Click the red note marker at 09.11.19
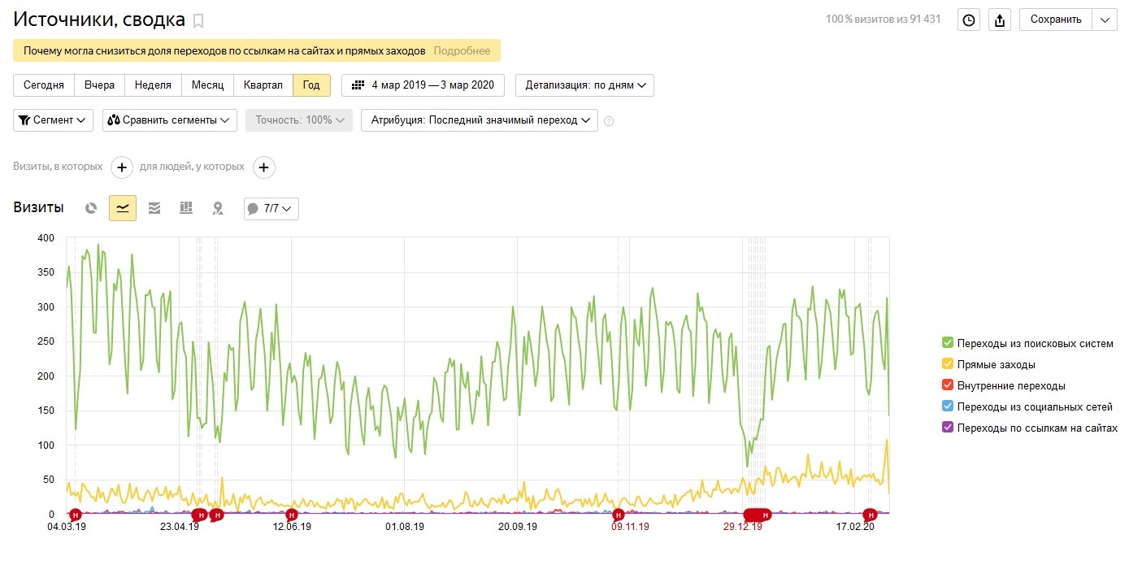Screen dimensions: 1129x578 [x=618, y=515]
